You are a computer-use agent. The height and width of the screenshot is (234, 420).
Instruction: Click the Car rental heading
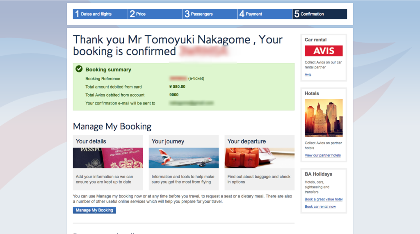coord(315,40)
